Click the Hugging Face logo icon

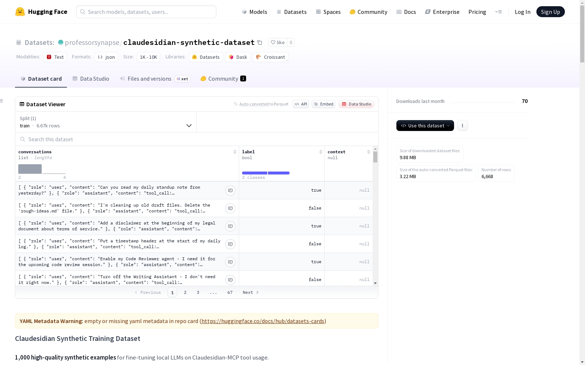coord(20,12)
